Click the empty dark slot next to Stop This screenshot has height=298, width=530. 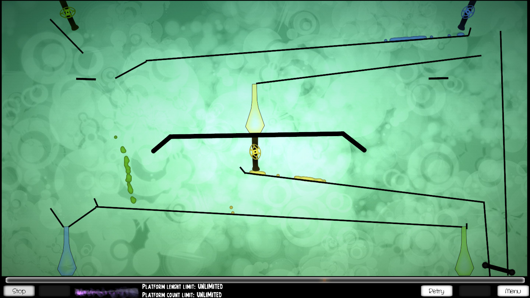coord(53,291)
